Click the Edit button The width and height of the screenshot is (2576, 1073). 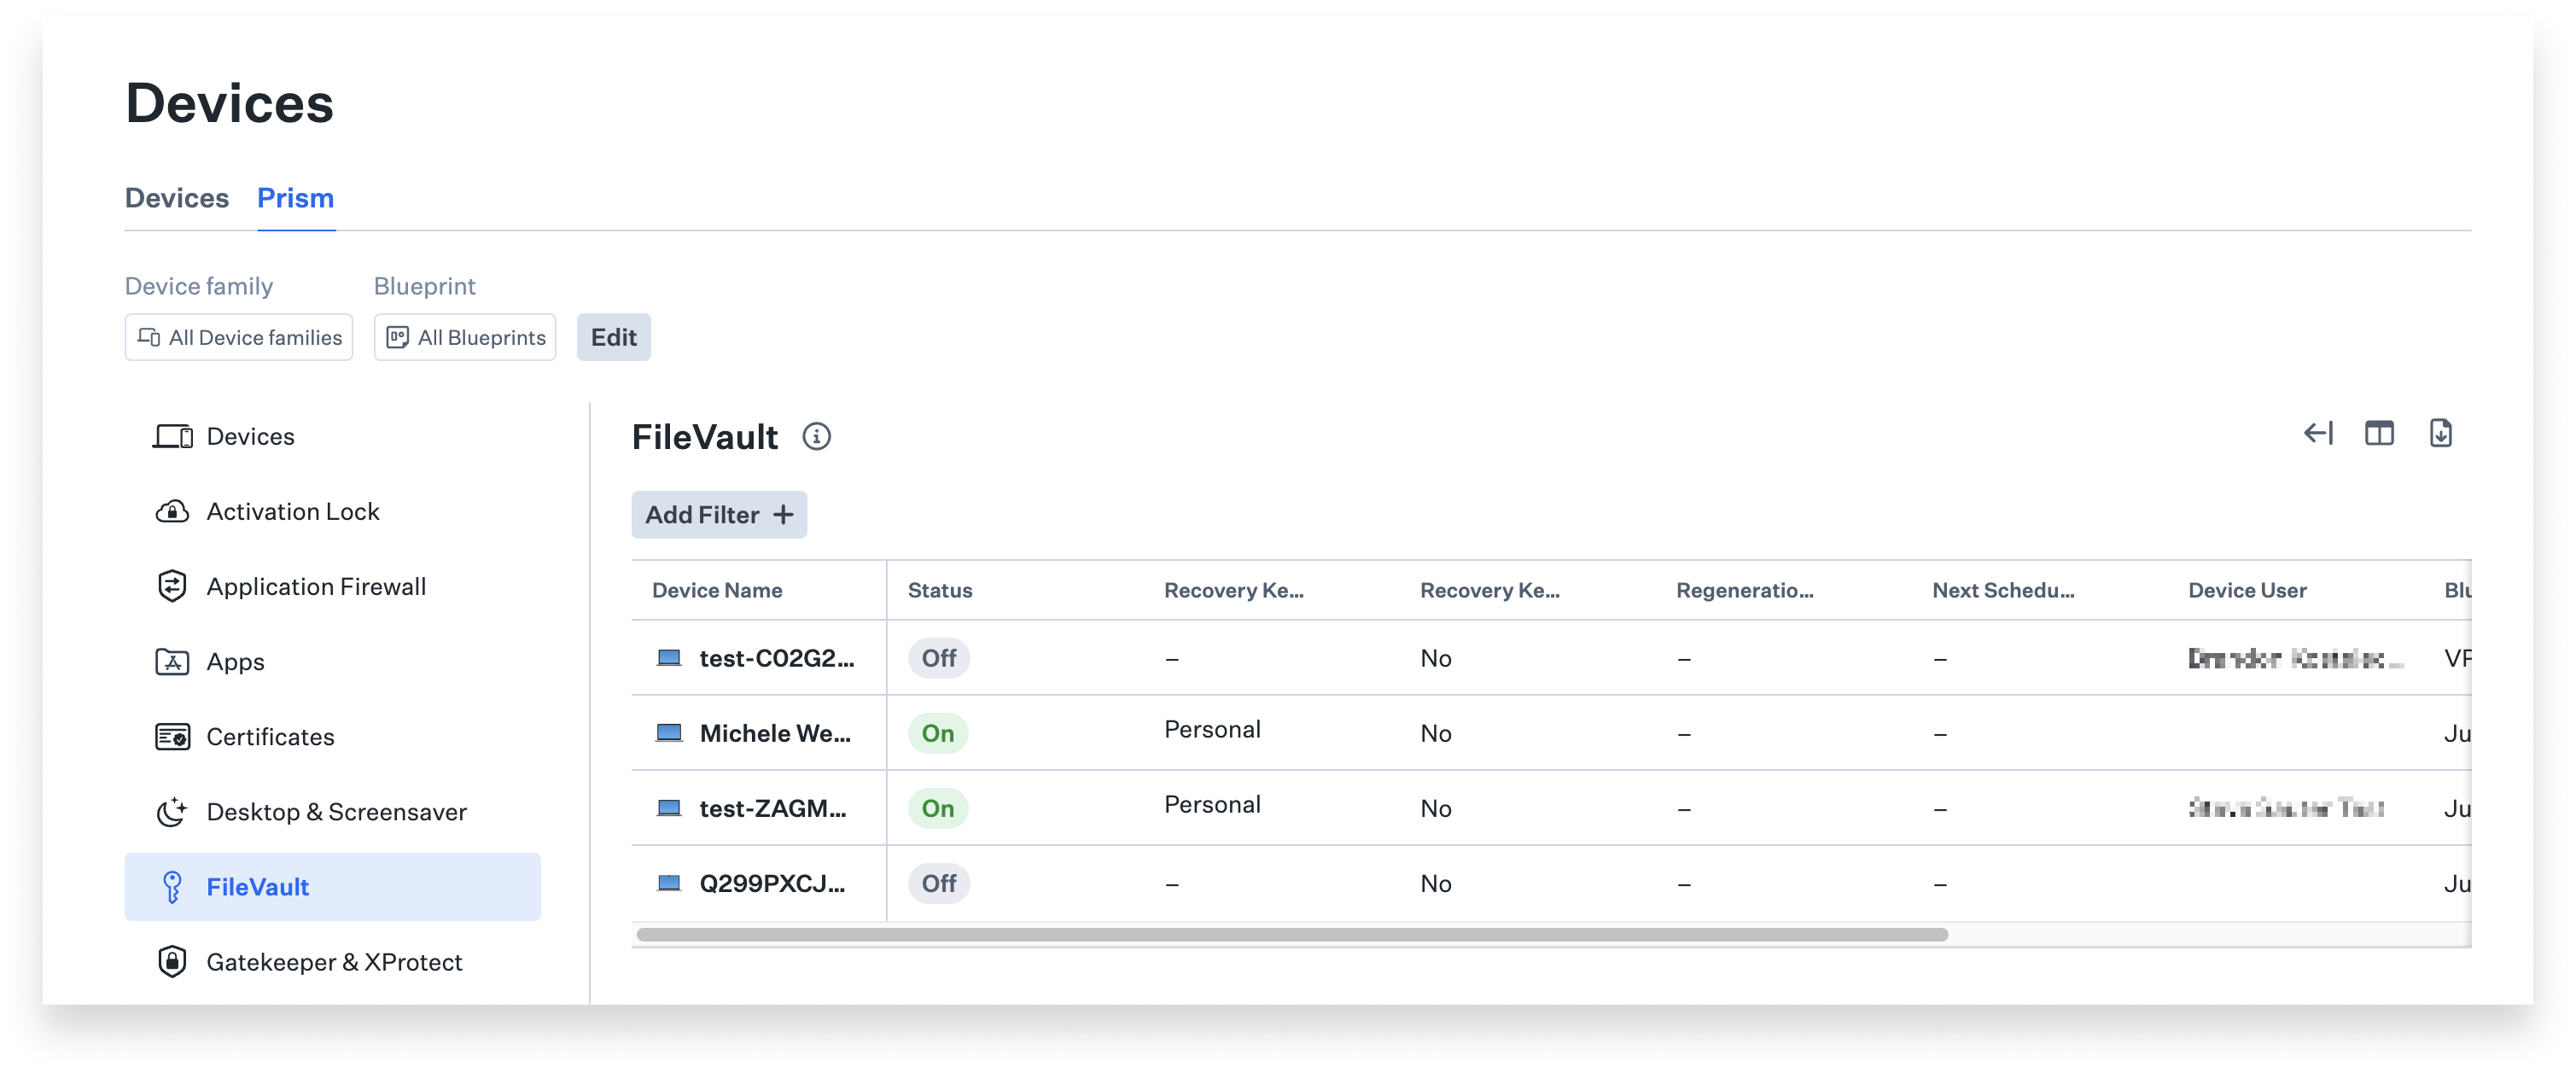[x=613, y=338]
